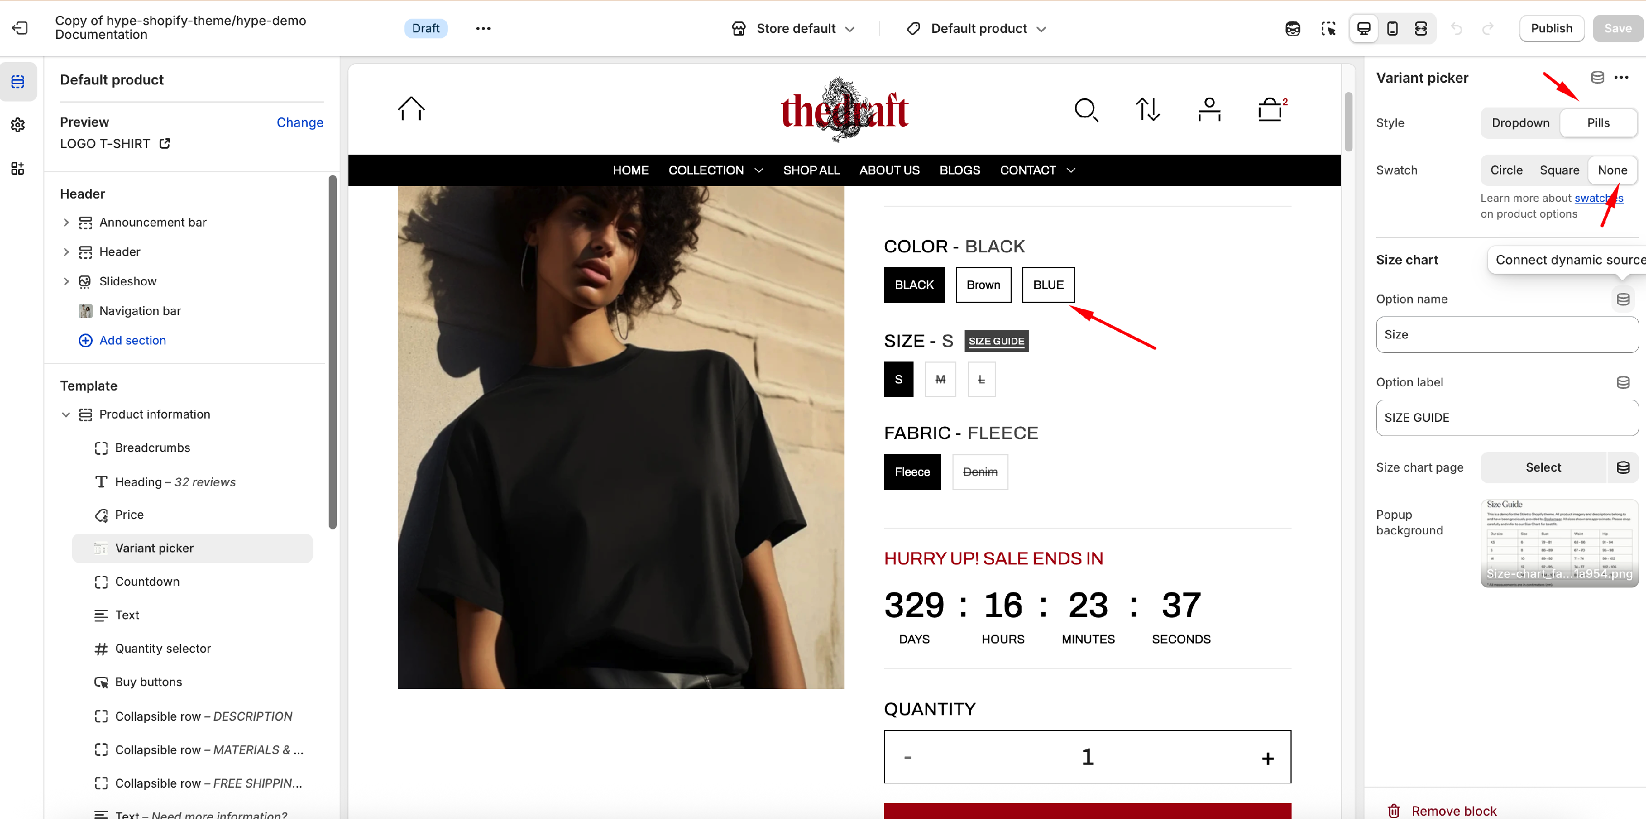Expand the Announcement bar section

pyautogui.click(x=66, y=222)
